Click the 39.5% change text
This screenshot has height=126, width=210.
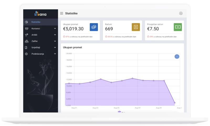[110, 37]
